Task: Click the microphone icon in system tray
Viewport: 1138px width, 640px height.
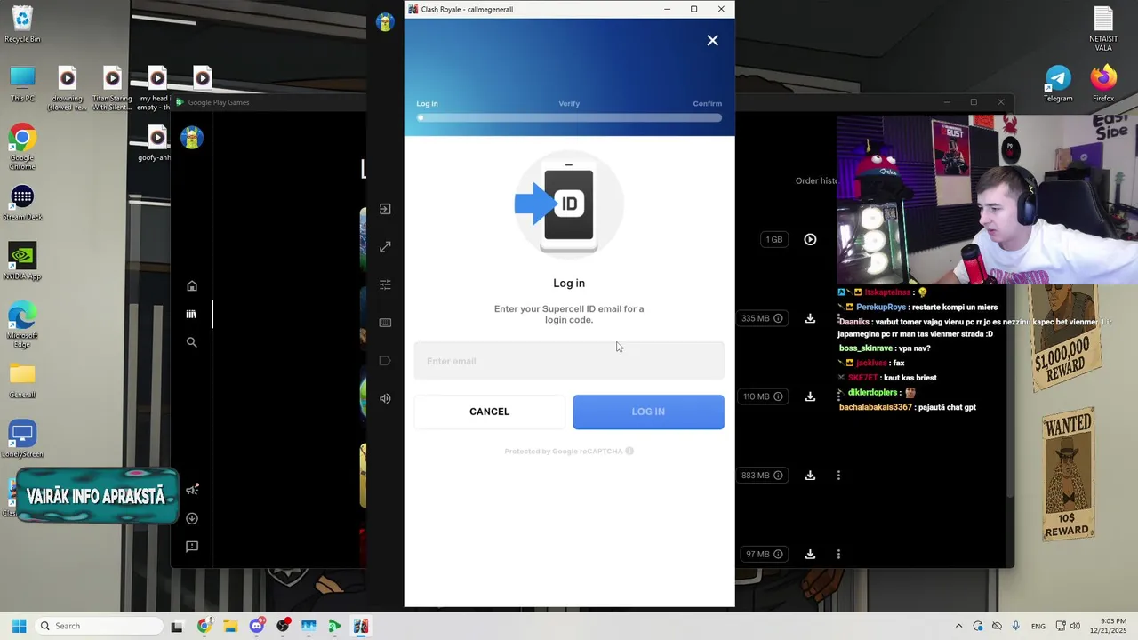Action: tap(1016, 626)
